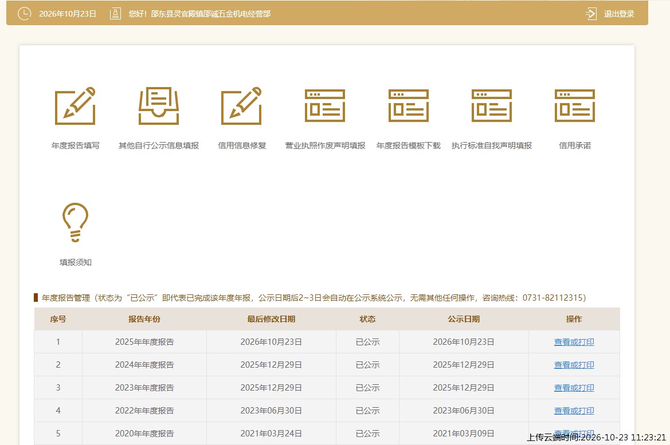
Task: View or print the 2025年年度报告
Action: (574, 342)
